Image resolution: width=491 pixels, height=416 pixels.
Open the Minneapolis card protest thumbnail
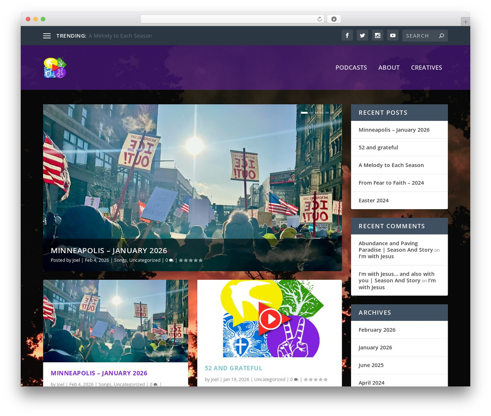tap(115, 321)
